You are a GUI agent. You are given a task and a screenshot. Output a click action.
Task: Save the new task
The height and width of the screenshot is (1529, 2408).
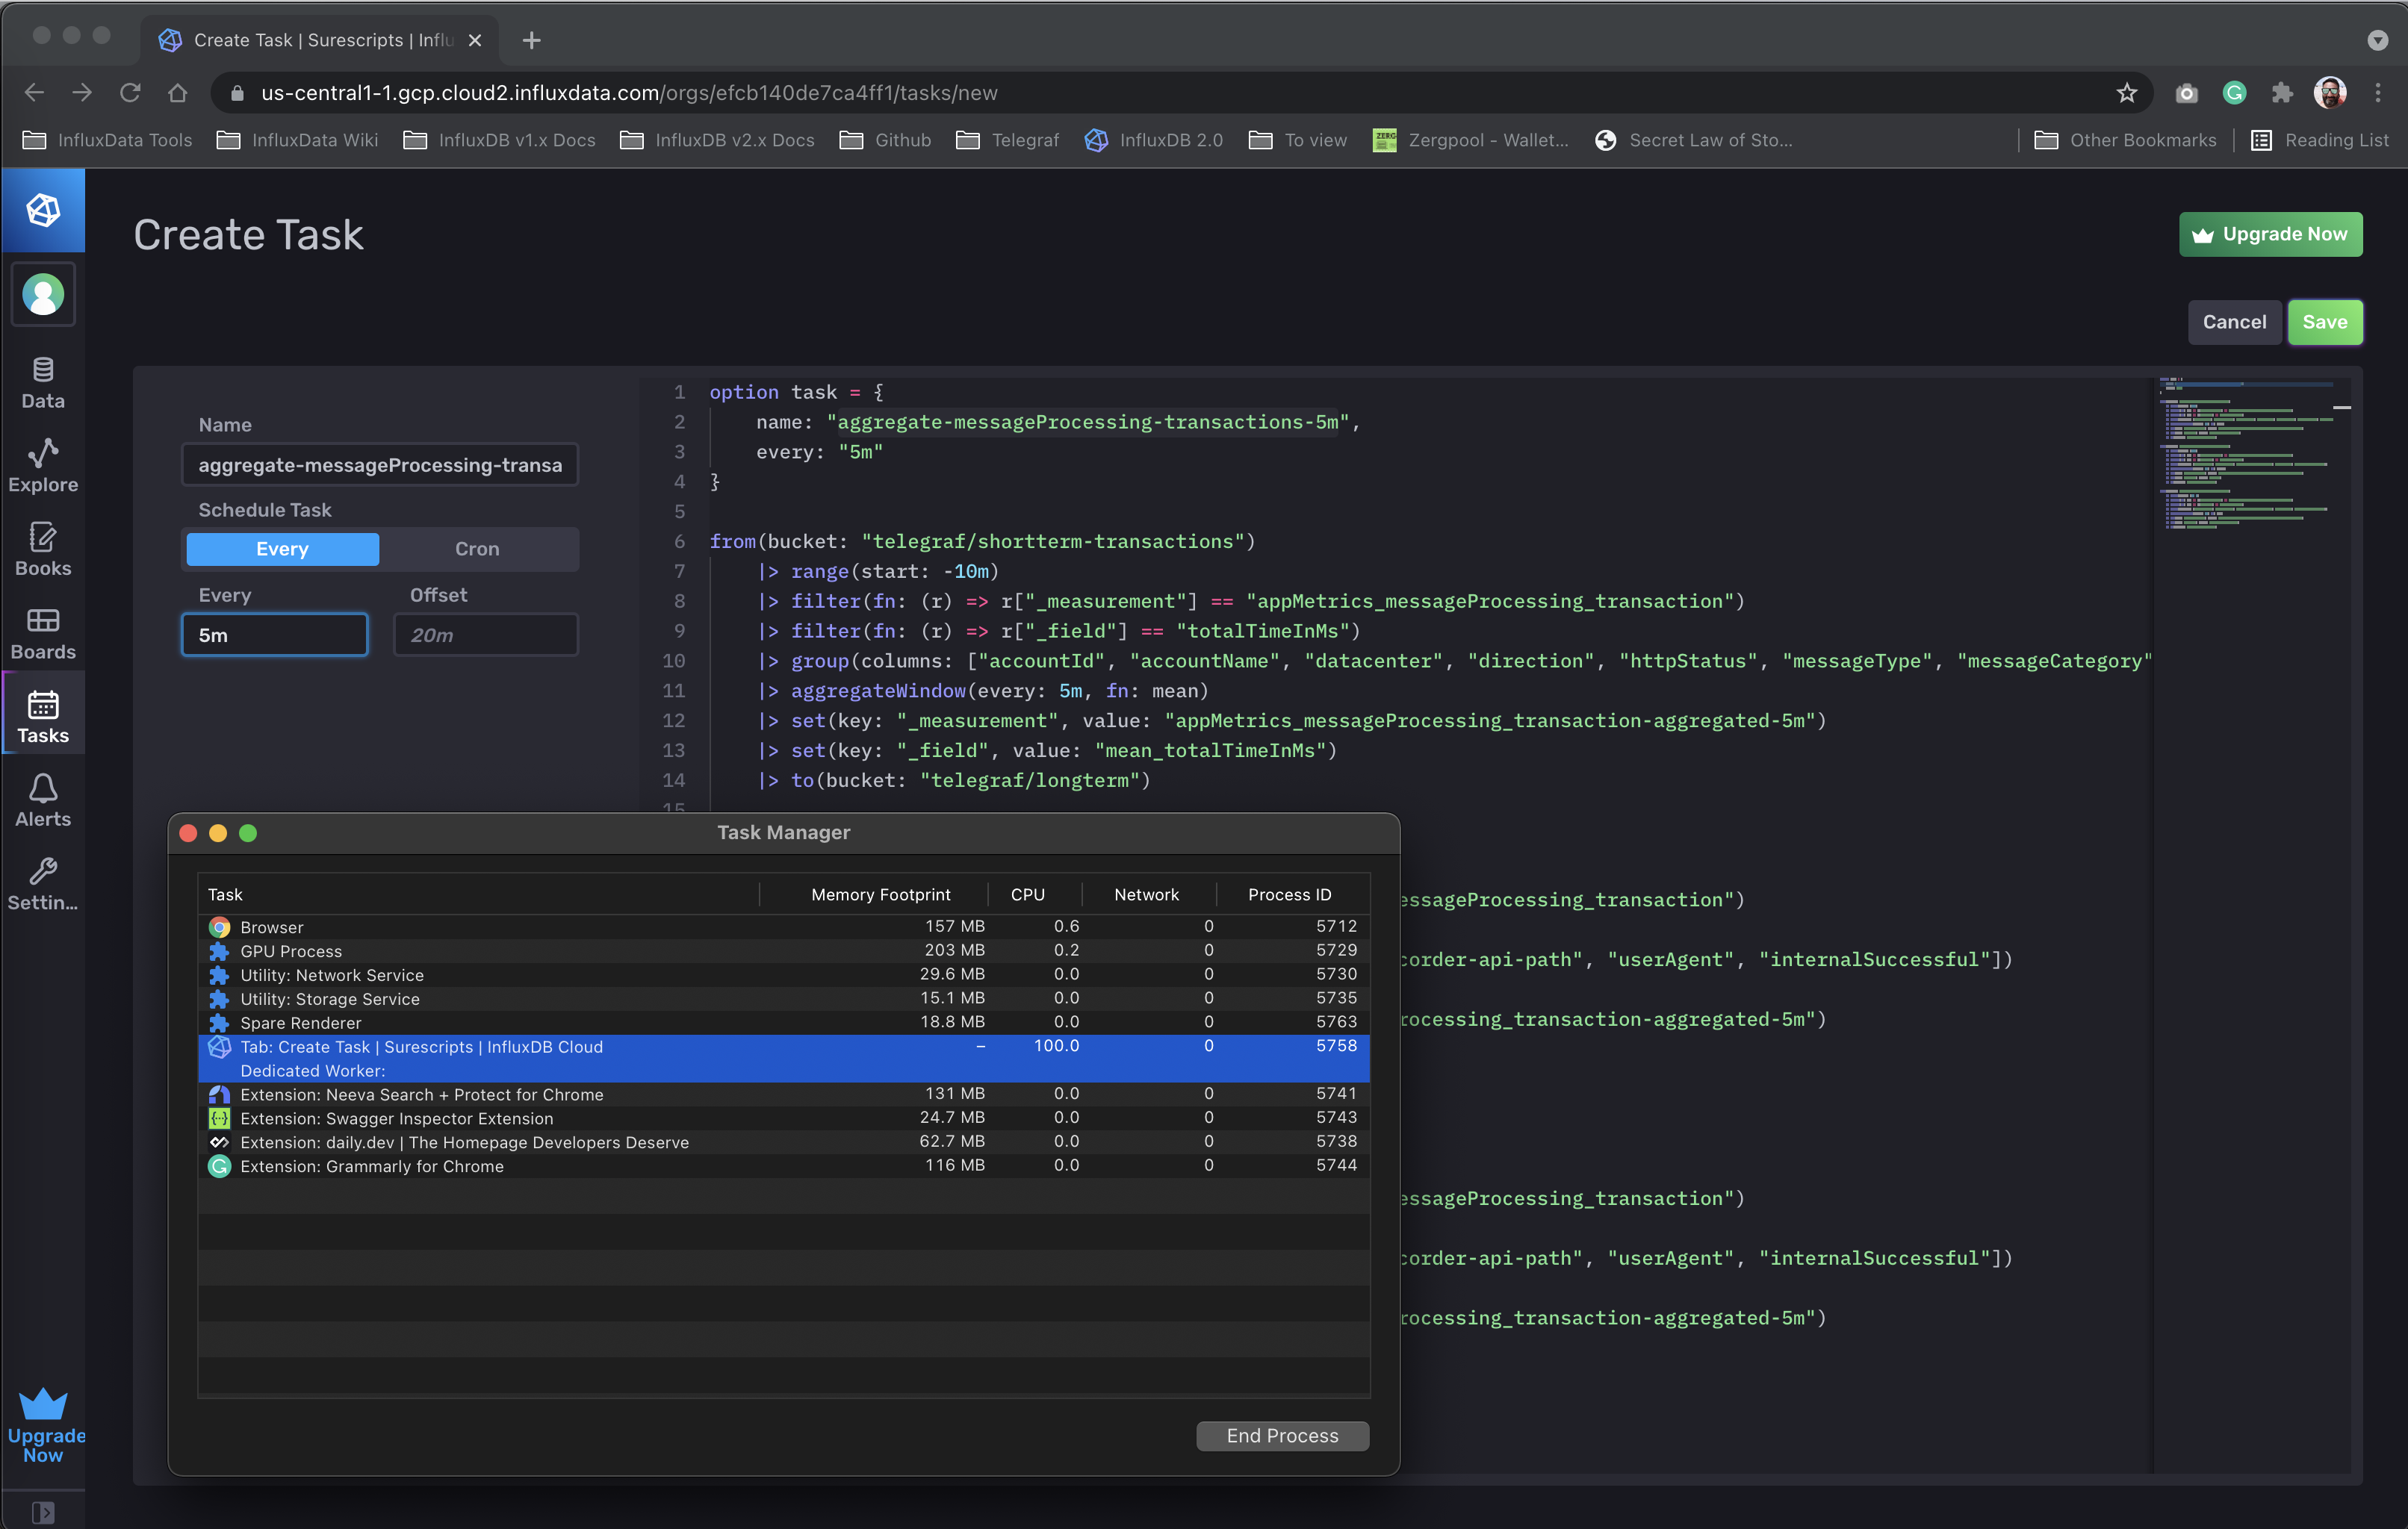2325,322
